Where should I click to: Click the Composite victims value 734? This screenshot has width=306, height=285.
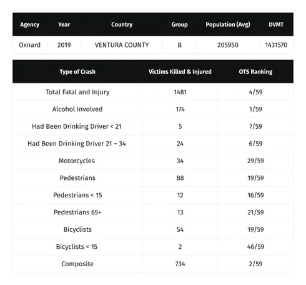pos(180,264)
